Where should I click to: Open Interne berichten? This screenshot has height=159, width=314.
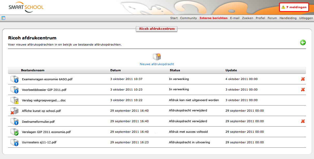[x=214, y=18]
